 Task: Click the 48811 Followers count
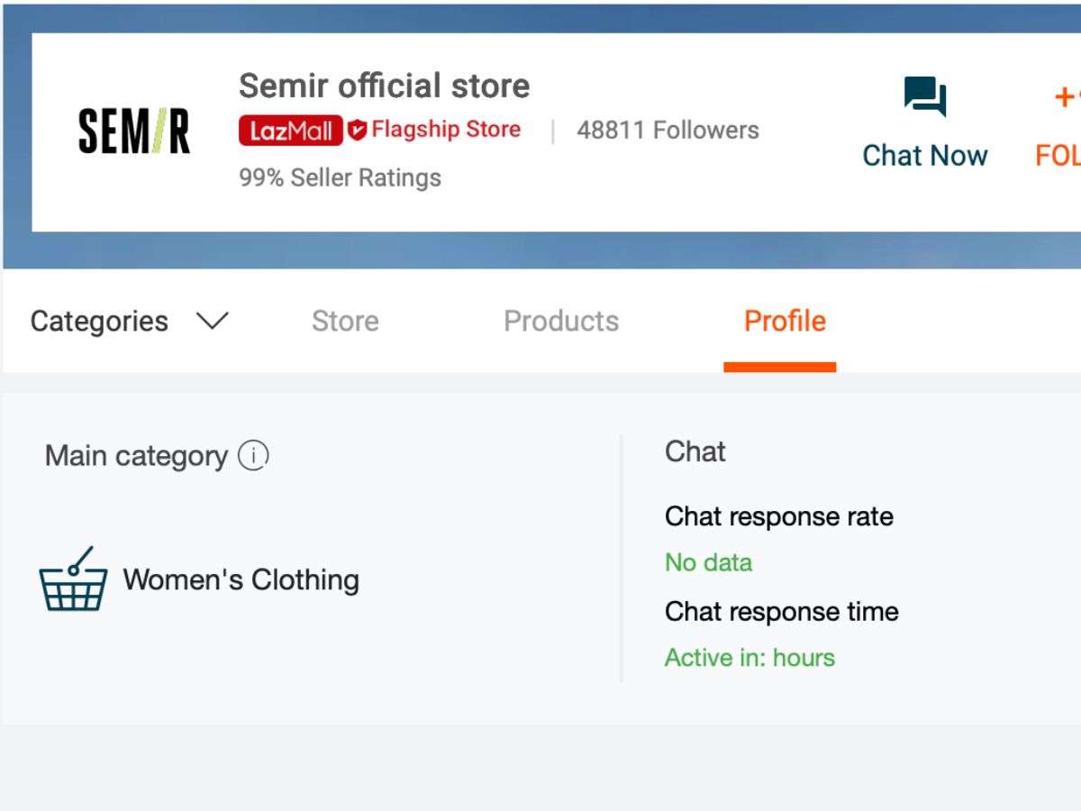(x=668, y=131)
